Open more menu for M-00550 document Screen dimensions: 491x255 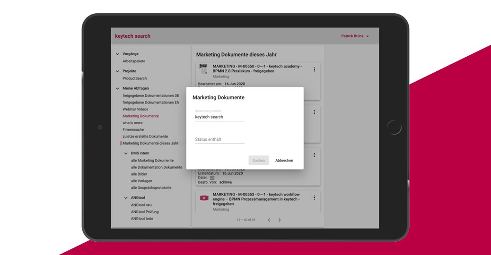coord(314,69)
